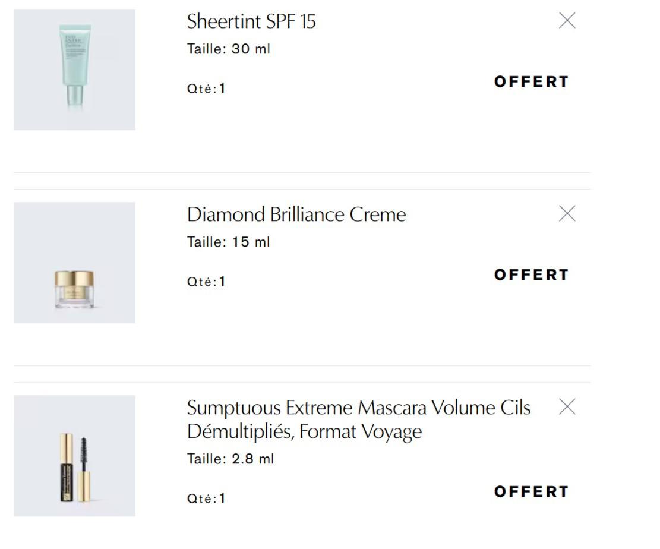View the mascara product thumbnail

[75, 456]
